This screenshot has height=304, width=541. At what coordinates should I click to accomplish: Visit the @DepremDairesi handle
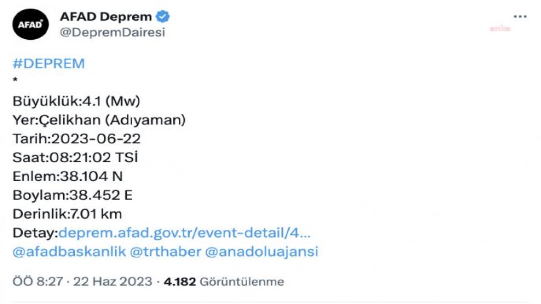(112, 33)
